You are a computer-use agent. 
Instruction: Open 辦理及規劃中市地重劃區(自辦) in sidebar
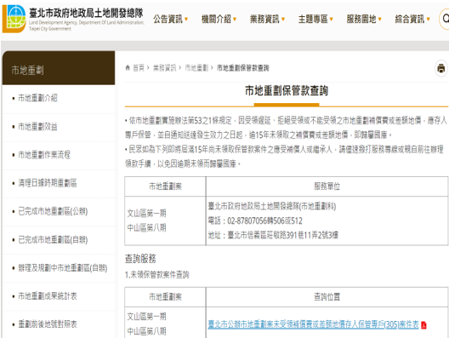click(x=63, y=268)
